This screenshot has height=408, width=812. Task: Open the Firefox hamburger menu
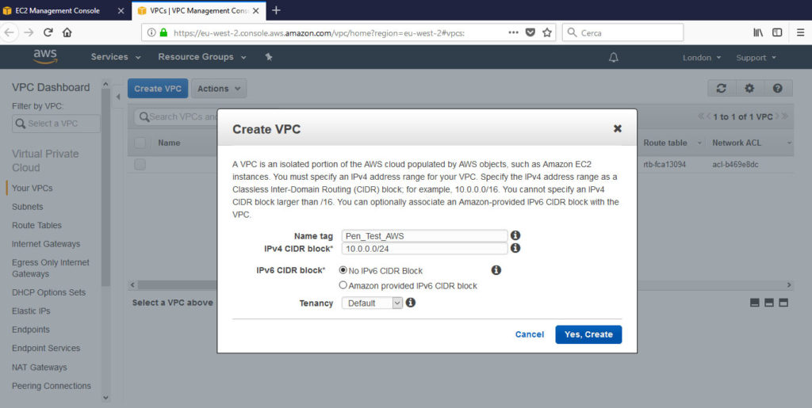[x=801, y=32]
